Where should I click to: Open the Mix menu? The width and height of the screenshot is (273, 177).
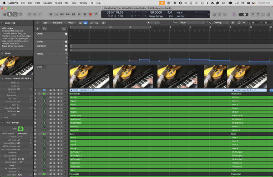coord(66,3)
